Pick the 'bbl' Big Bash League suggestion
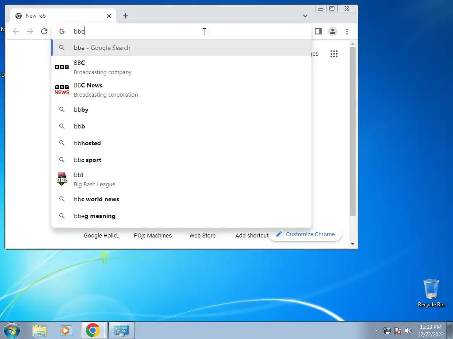 [x=181, y=179]
